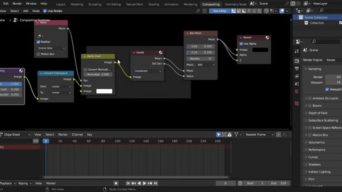Toggle only show errors warning icon
Image resolution: width=342 pixels, height=192 pixels.
pyautogui.click(x=229, y=135)
